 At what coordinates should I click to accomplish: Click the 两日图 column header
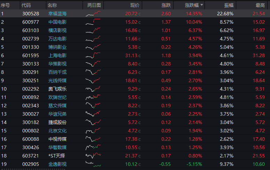click(94, 5)
